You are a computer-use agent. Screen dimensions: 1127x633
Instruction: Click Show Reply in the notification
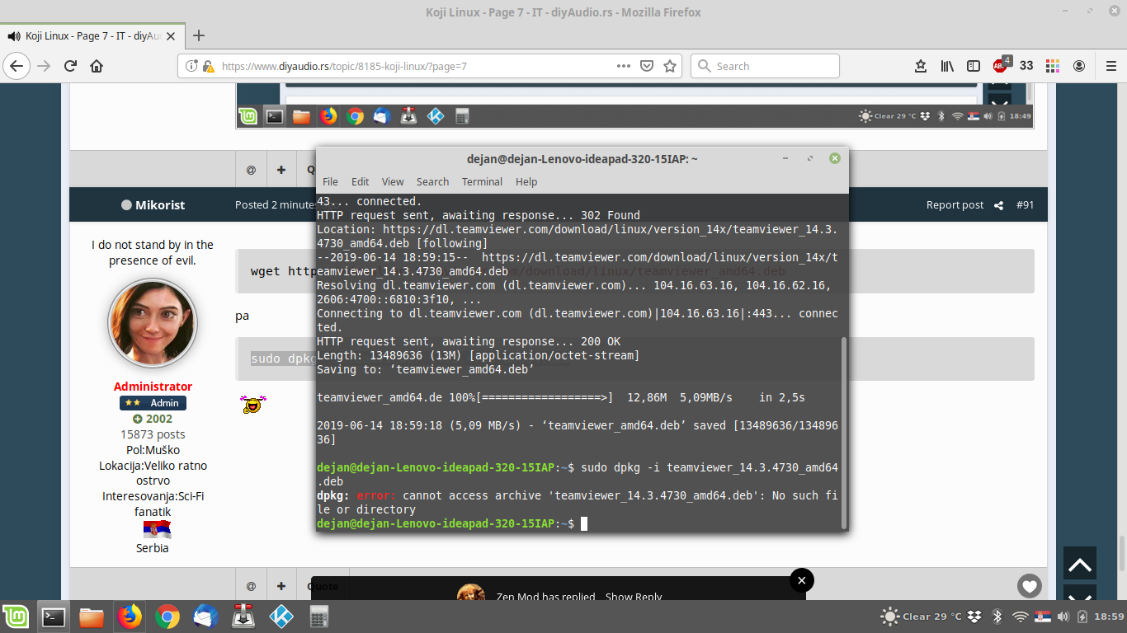tap(634, 597)
